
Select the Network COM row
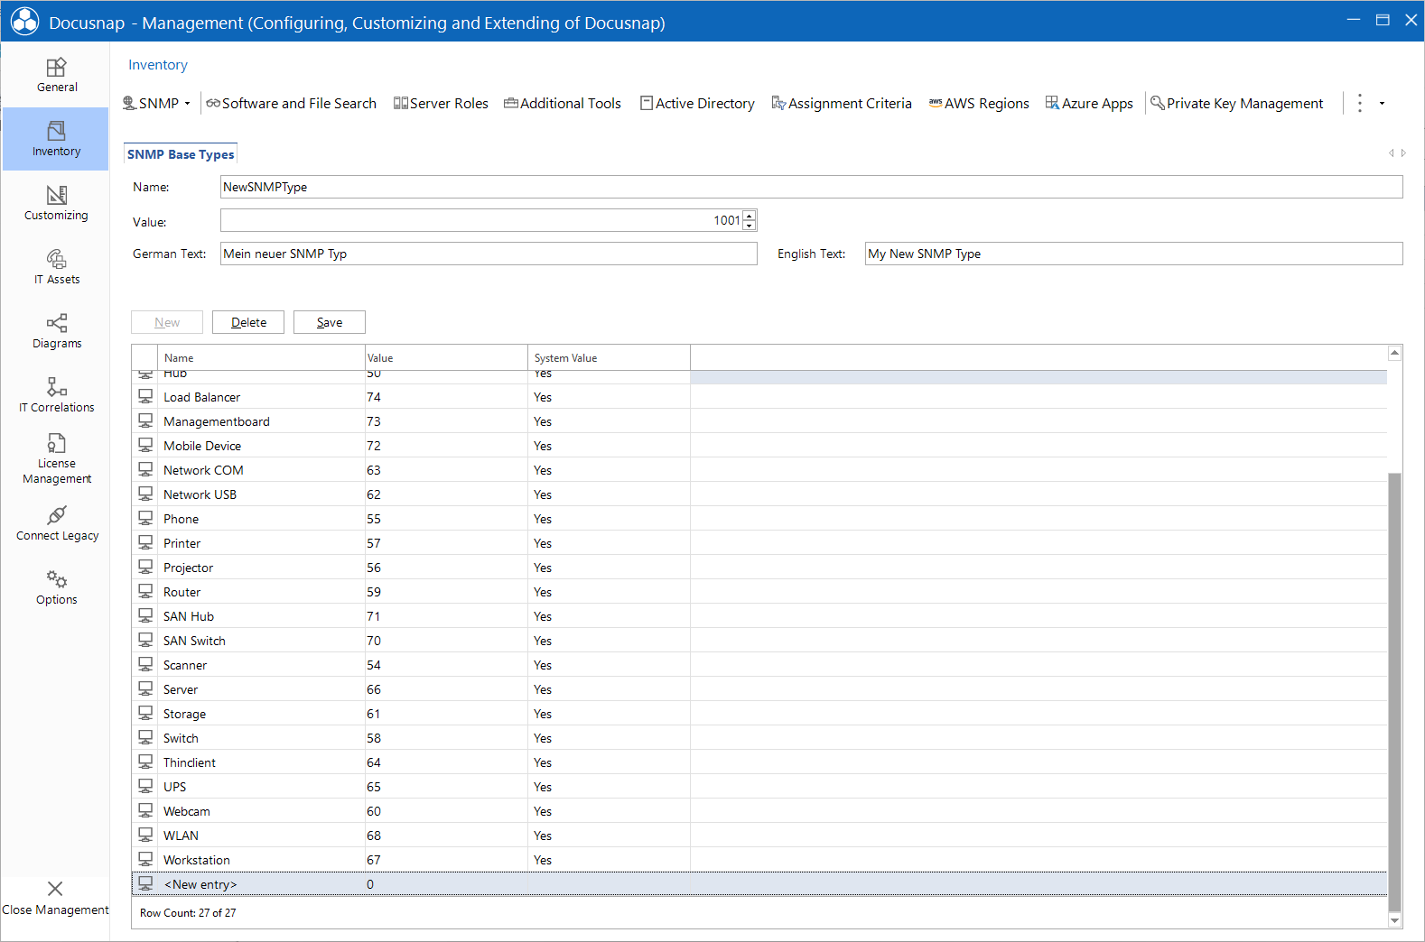click(759, 469)
